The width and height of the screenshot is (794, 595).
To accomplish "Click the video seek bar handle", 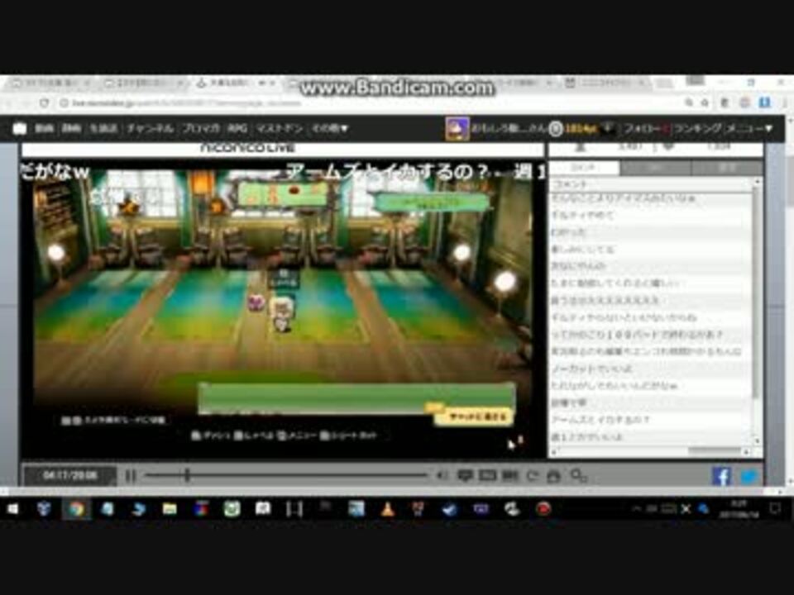I will [188, 476].
